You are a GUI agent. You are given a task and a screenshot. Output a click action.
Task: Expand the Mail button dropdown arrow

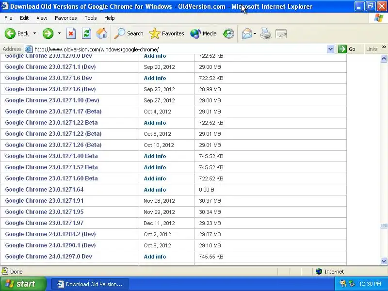255,33
